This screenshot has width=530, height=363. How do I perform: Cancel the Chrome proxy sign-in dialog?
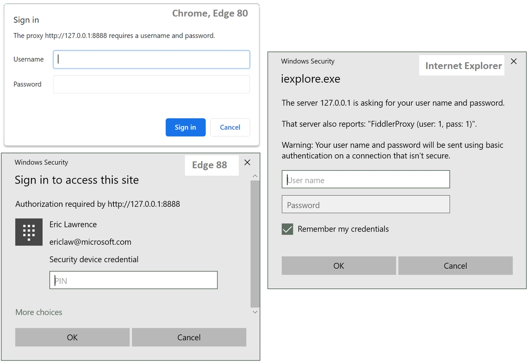[x=230, y=127]
